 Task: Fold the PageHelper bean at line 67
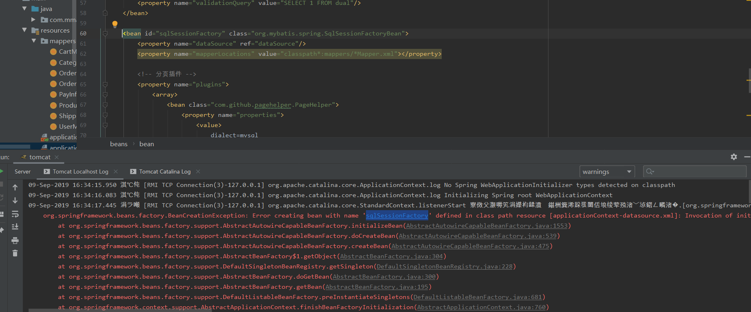click(105, 105)
